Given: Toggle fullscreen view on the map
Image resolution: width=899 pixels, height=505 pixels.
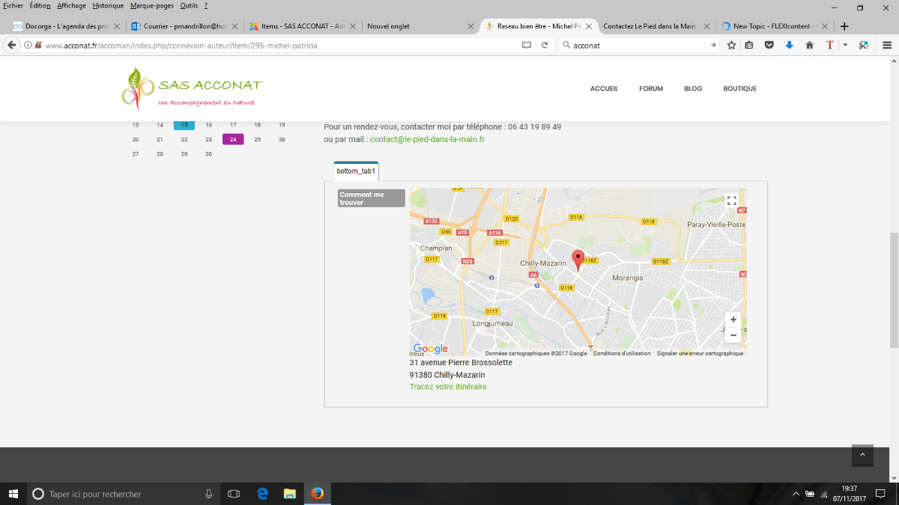Looking at the screenshot, I should (732, 201).
